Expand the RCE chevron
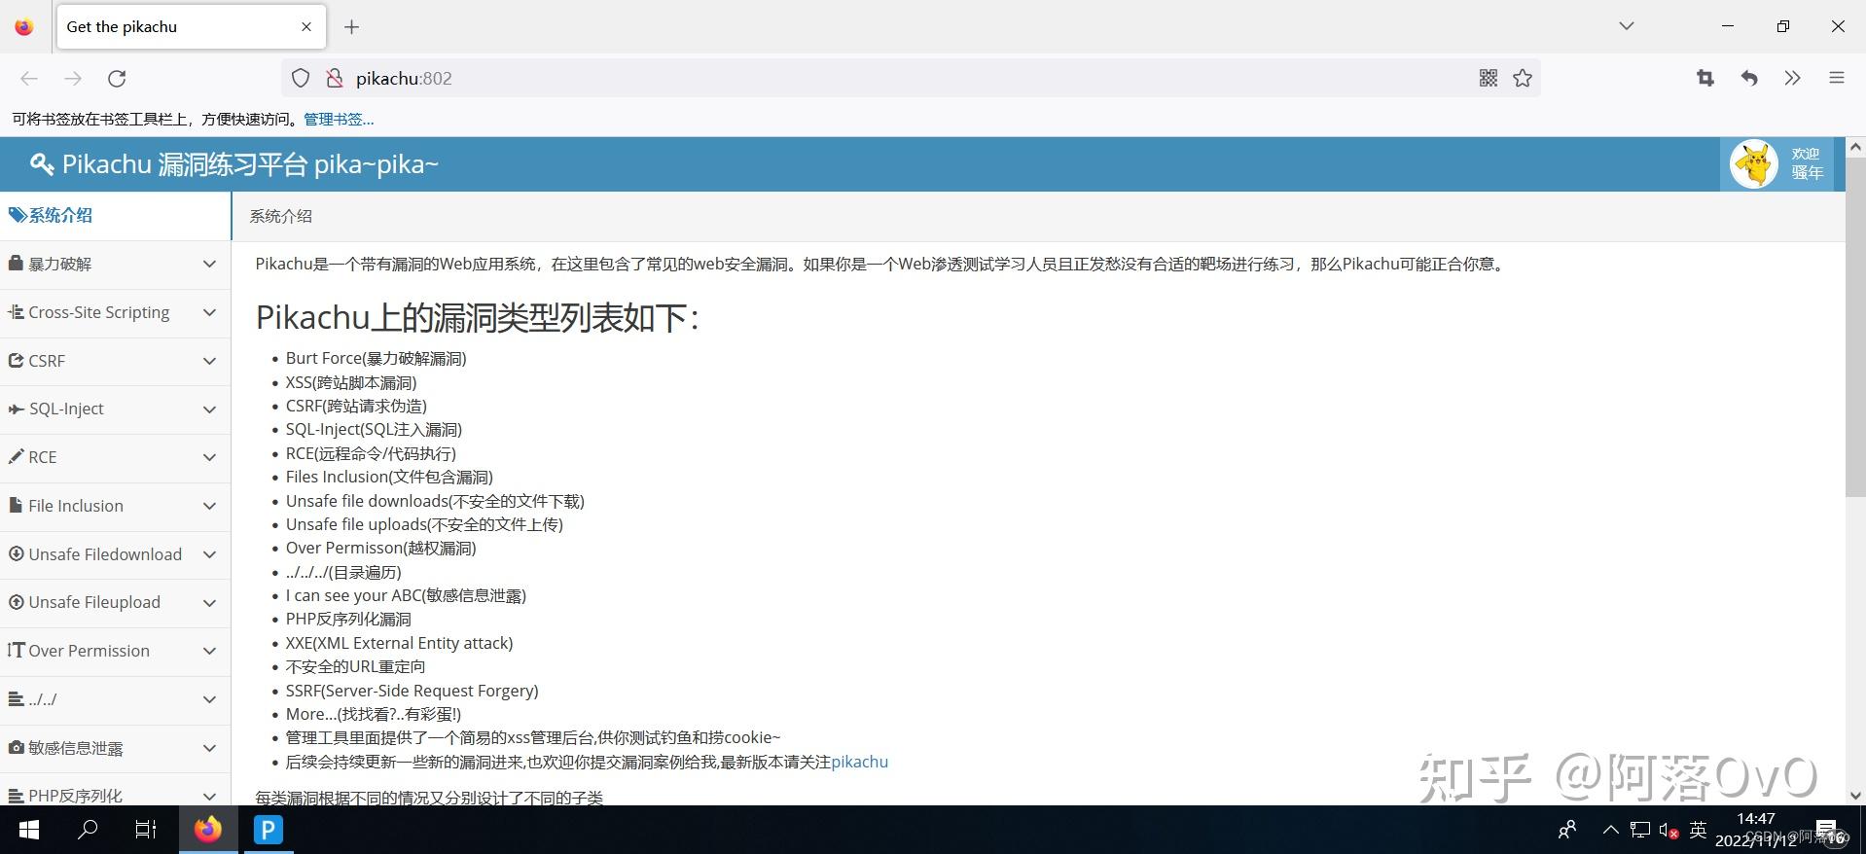 tap(209, 457)
